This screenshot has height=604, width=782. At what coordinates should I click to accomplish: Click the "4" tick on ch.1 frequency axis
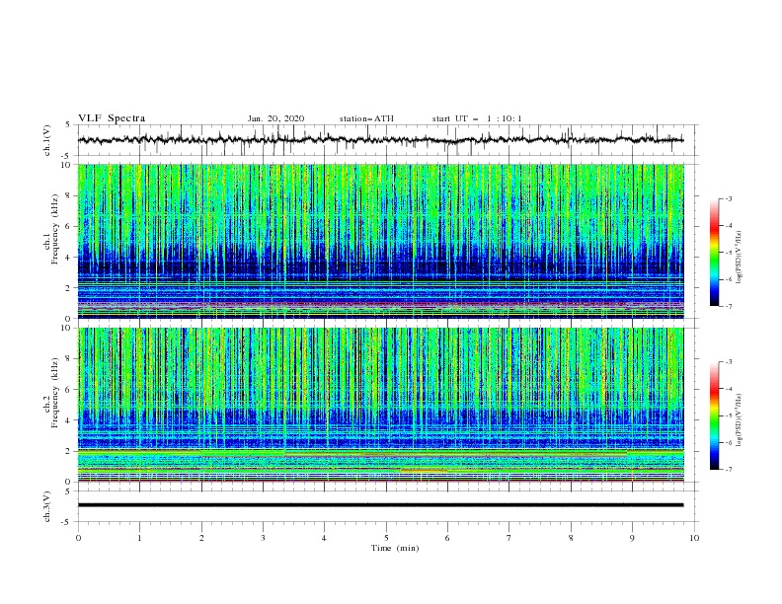click(x=69, y=258)
